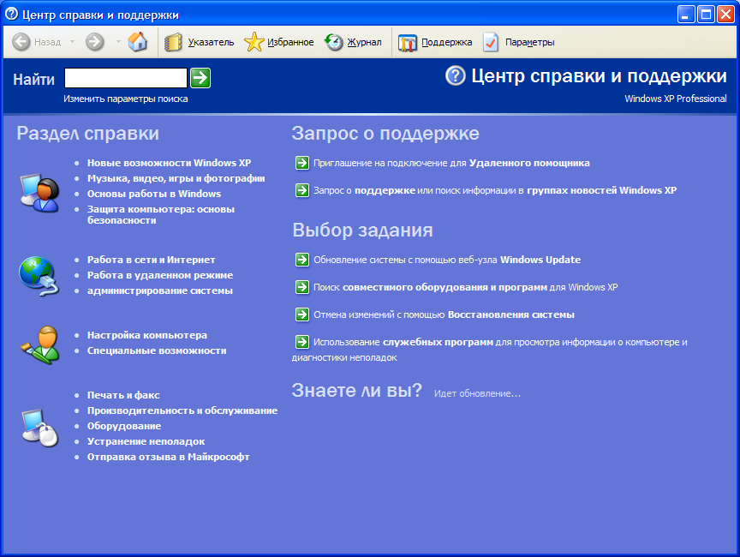Open Печать и факс topic
This screenshot has width=740, height=557.
pyautogui.click(x=123, y=395)
